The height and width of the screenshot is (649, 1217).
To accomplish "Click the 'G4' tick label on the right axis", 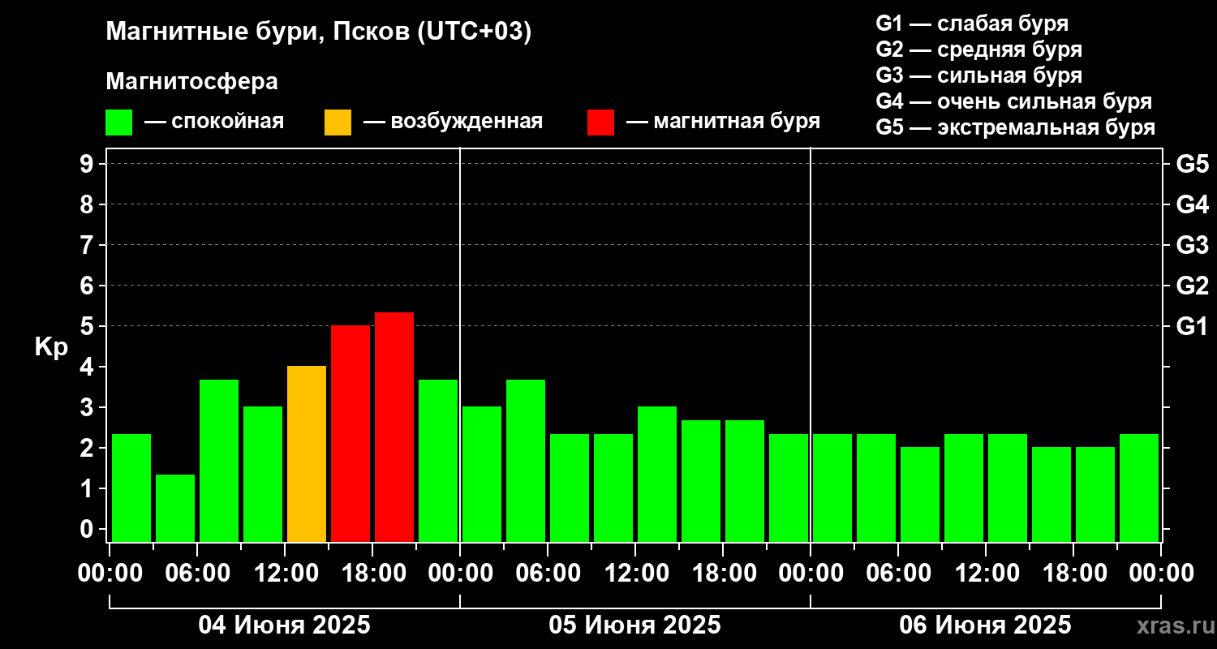I will coord(1192,204).
